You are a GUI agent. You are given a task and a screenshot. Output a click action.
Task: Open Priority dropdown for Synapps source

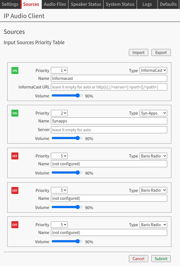pyautogui.click(x=59, y=113)
